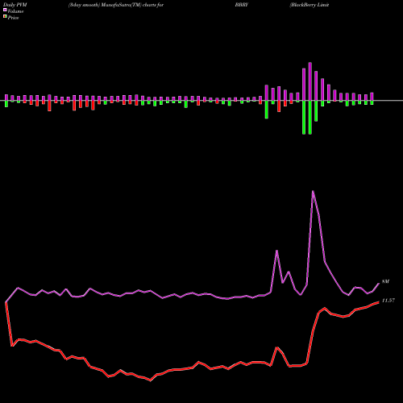This screenshot has width=403, height=403.
Task: Click the '8M' volume value label
Action: [385, 281]
